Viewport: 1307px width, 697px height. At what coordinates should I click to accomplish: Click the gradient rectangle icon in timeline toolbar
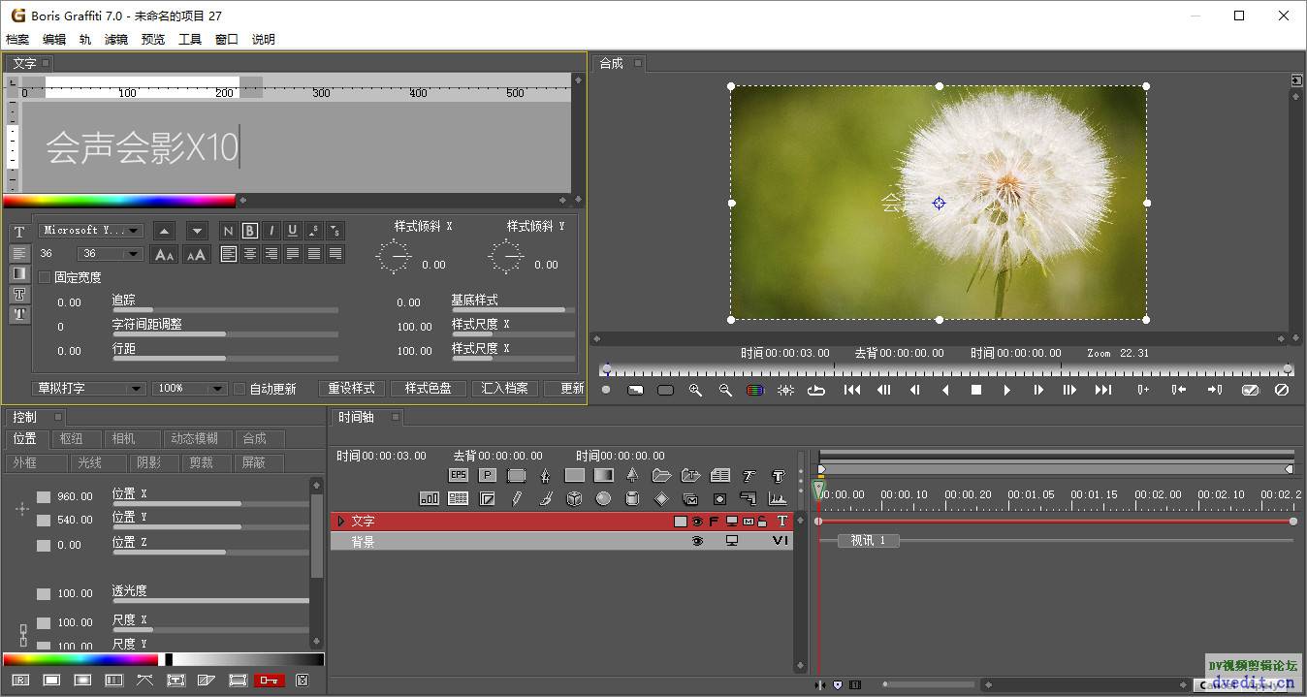pos(603,475)
